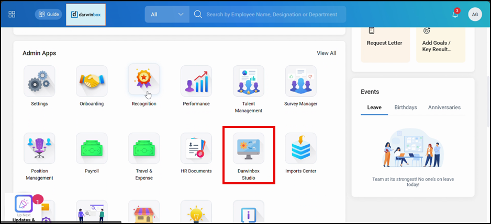This screenshot has width=491, height=224.
Task: Open Darwinbox Studio app
Action: pyautogui.click(x=249, y=148)
